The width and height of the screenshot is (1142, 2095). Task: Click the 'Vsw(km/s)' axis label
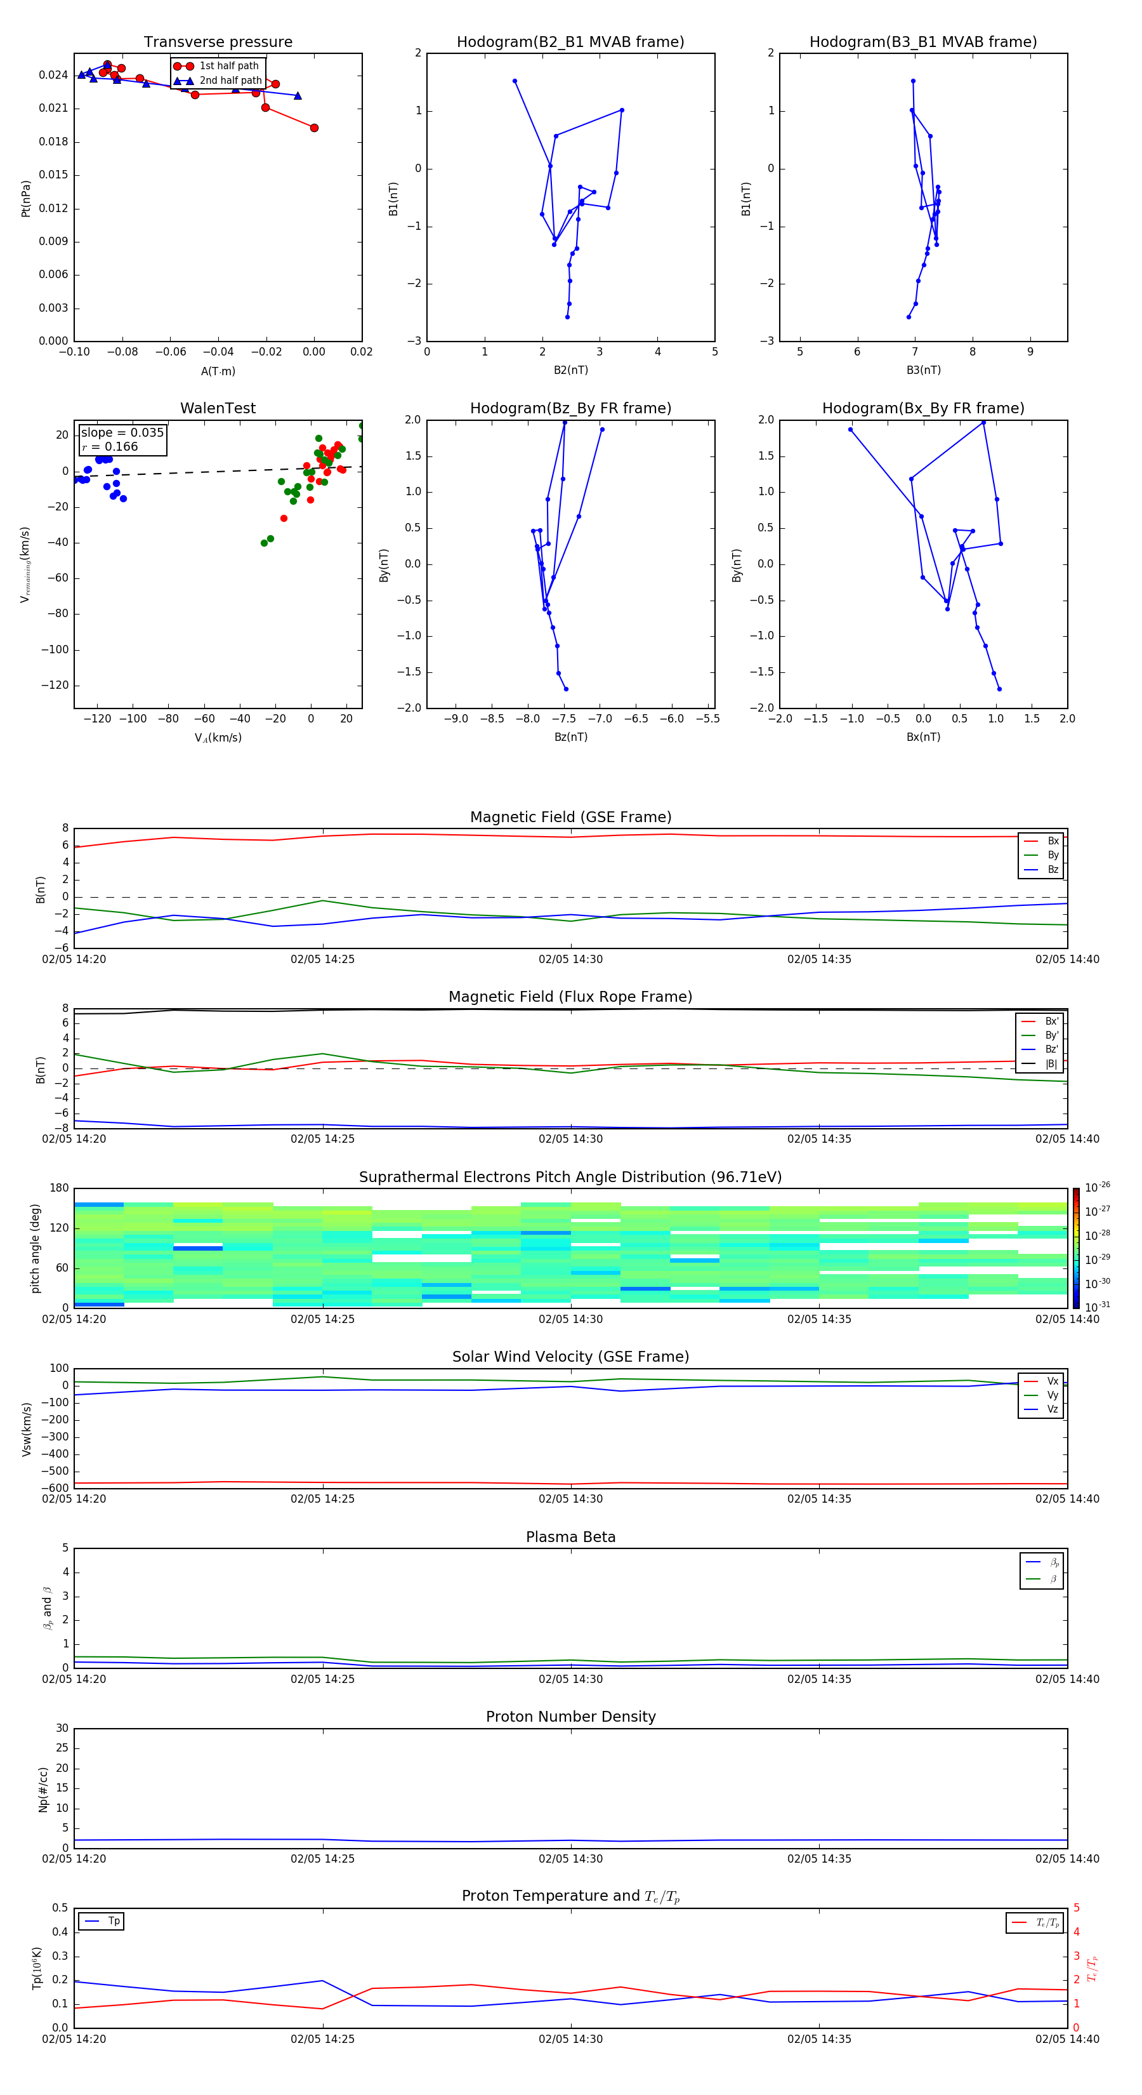[x=25, y=1429]
